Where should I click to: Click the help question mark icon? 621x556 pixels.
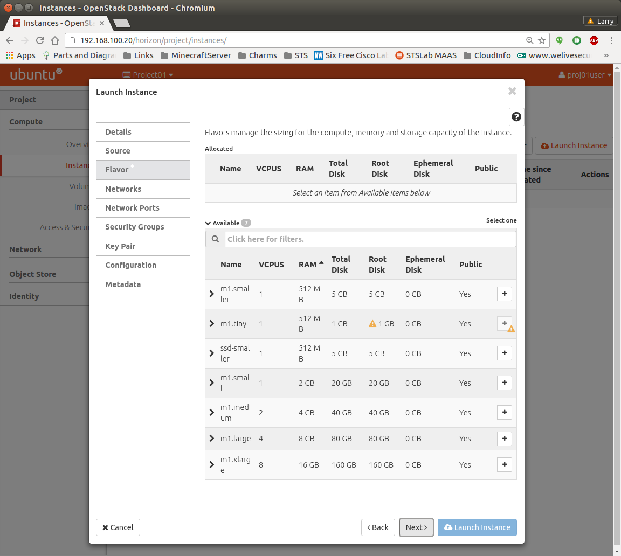[516, 117]
